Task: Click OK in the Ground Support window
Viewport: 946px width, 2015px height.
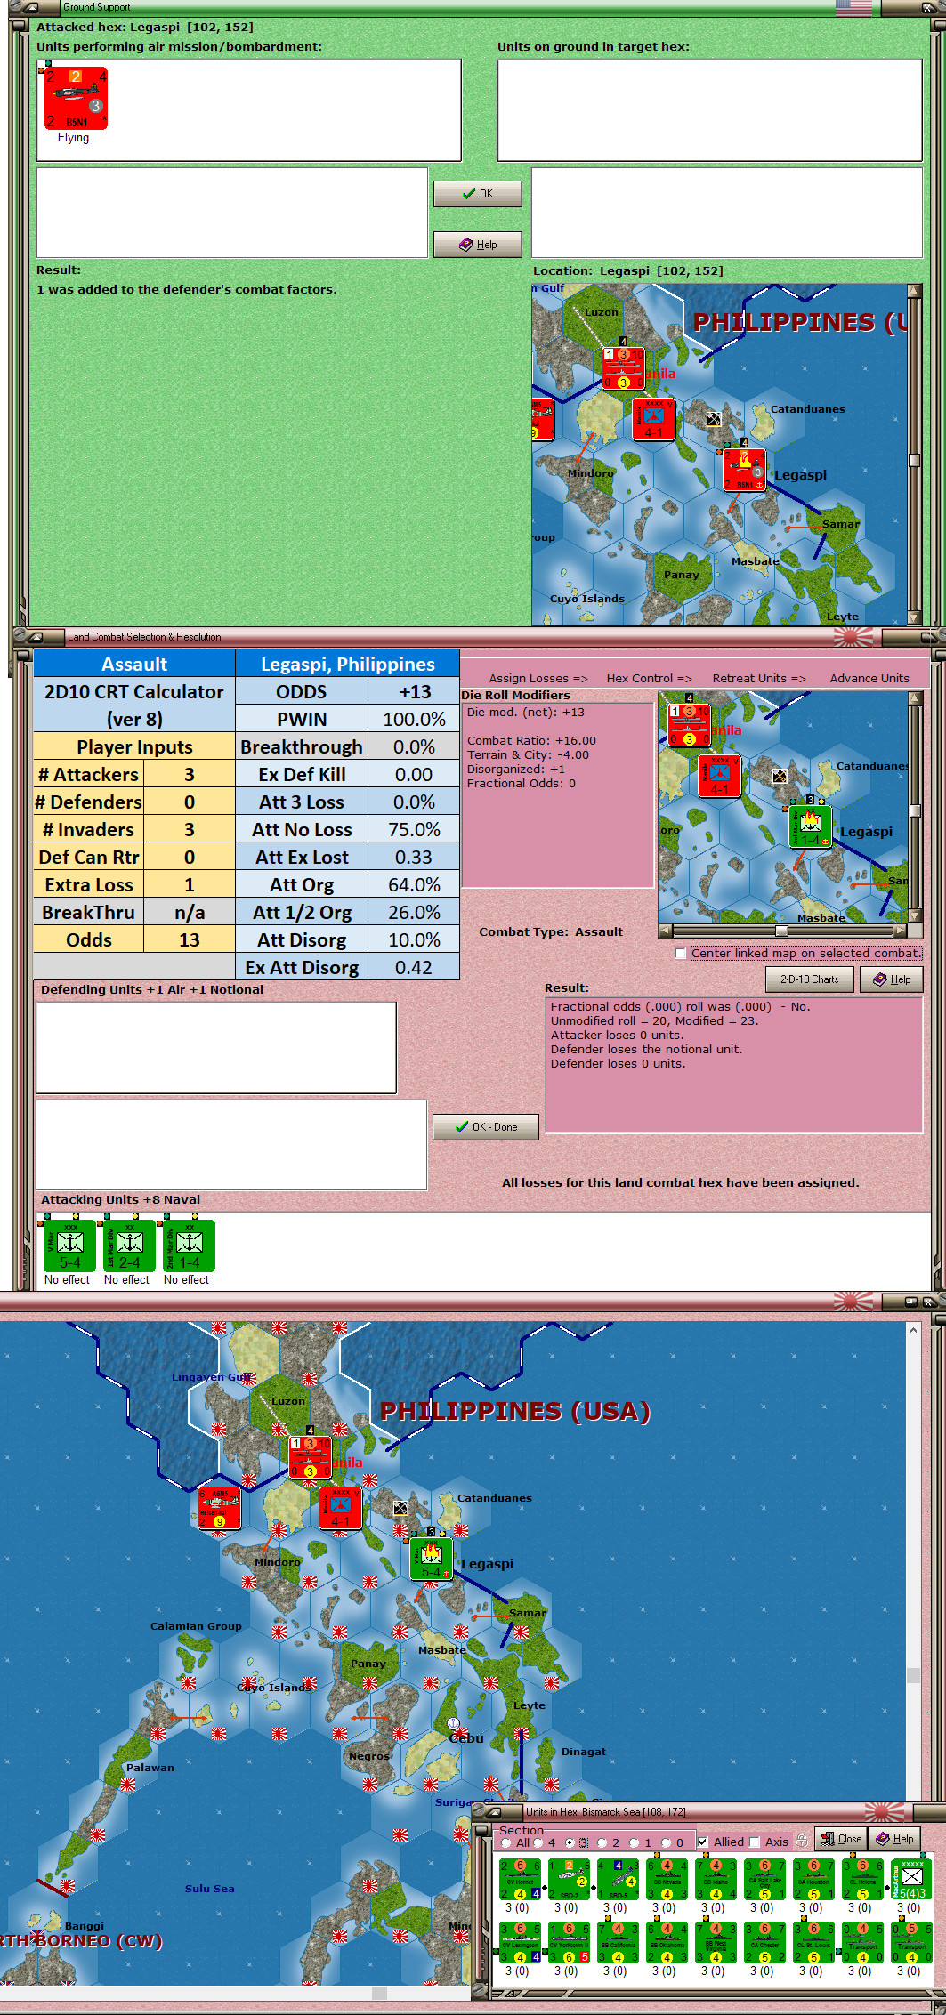Action: pos(477,194)
